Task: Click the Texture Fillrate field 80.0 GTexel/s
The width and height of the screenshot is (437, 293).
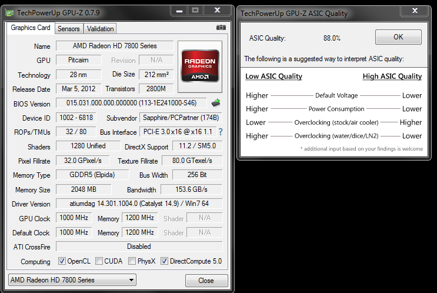Action: [x=192, y=161]
